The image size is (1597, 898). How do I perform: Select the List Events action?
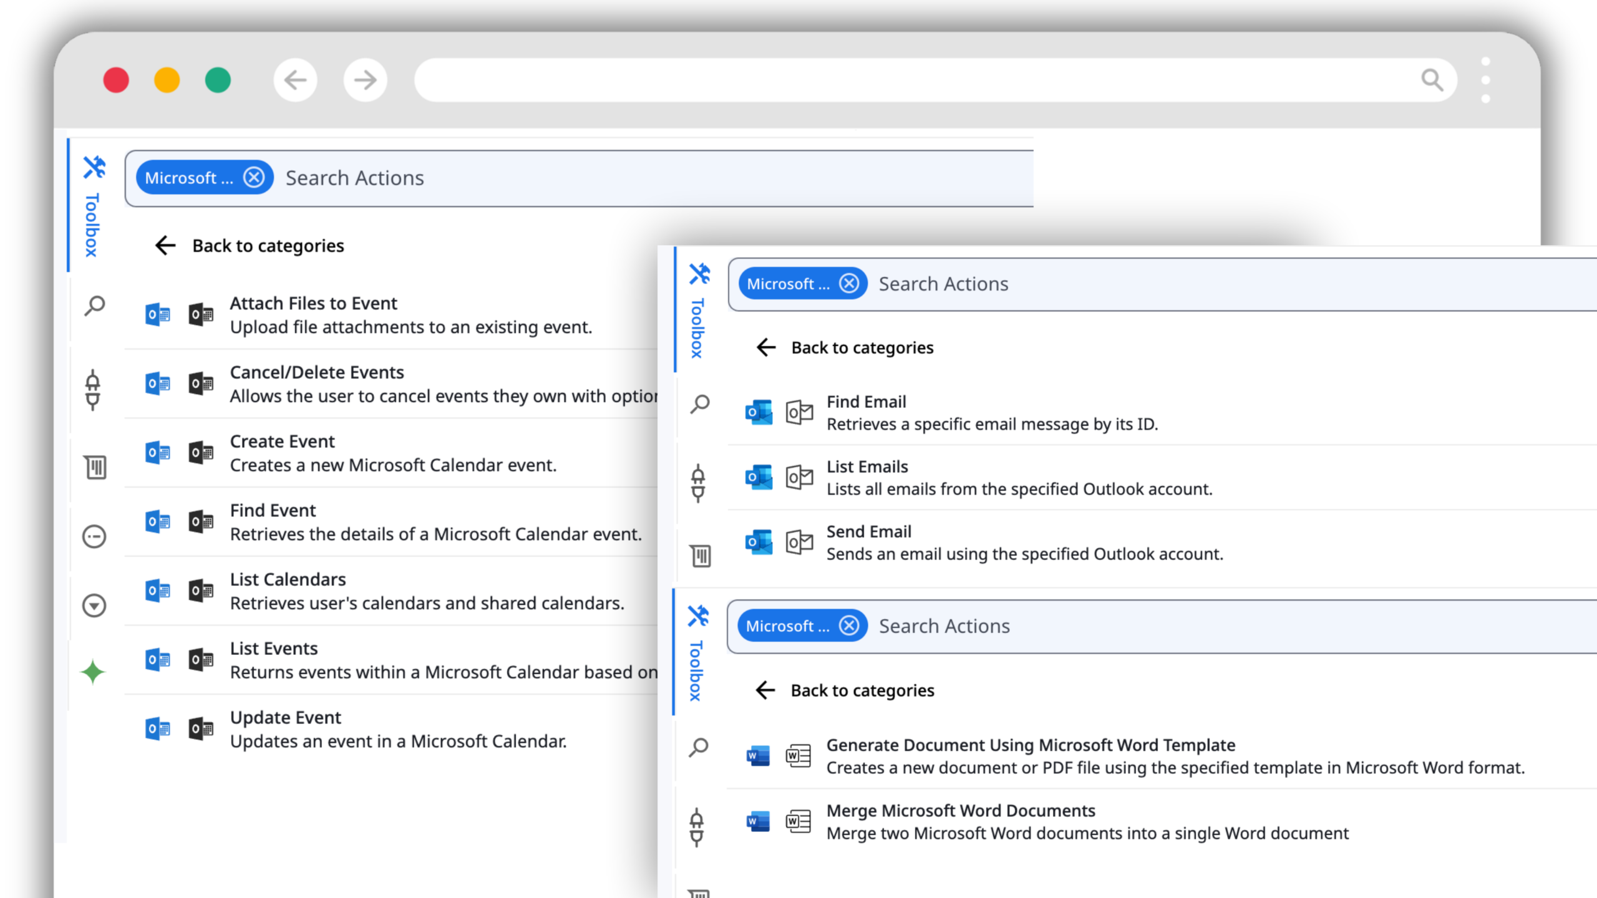pos(391,660)
